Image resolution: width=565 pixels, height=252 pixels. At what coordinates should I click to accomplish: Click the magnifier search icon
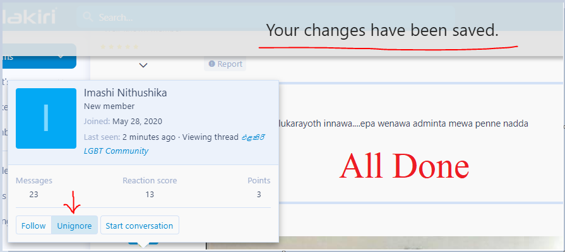(88, 17)
